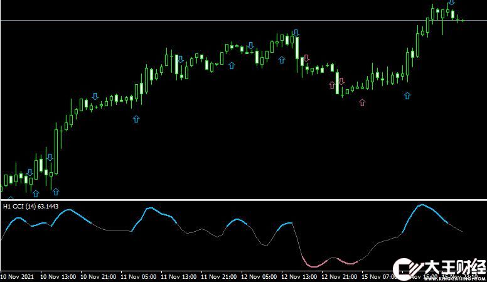Click the 11 Nov 21:00 time axis label
The image size is (487, 282).
218,276
